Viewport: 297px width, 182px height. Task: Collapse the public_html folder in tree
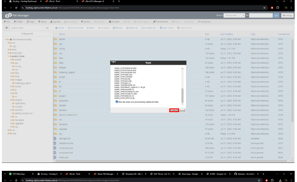(8, 56)
